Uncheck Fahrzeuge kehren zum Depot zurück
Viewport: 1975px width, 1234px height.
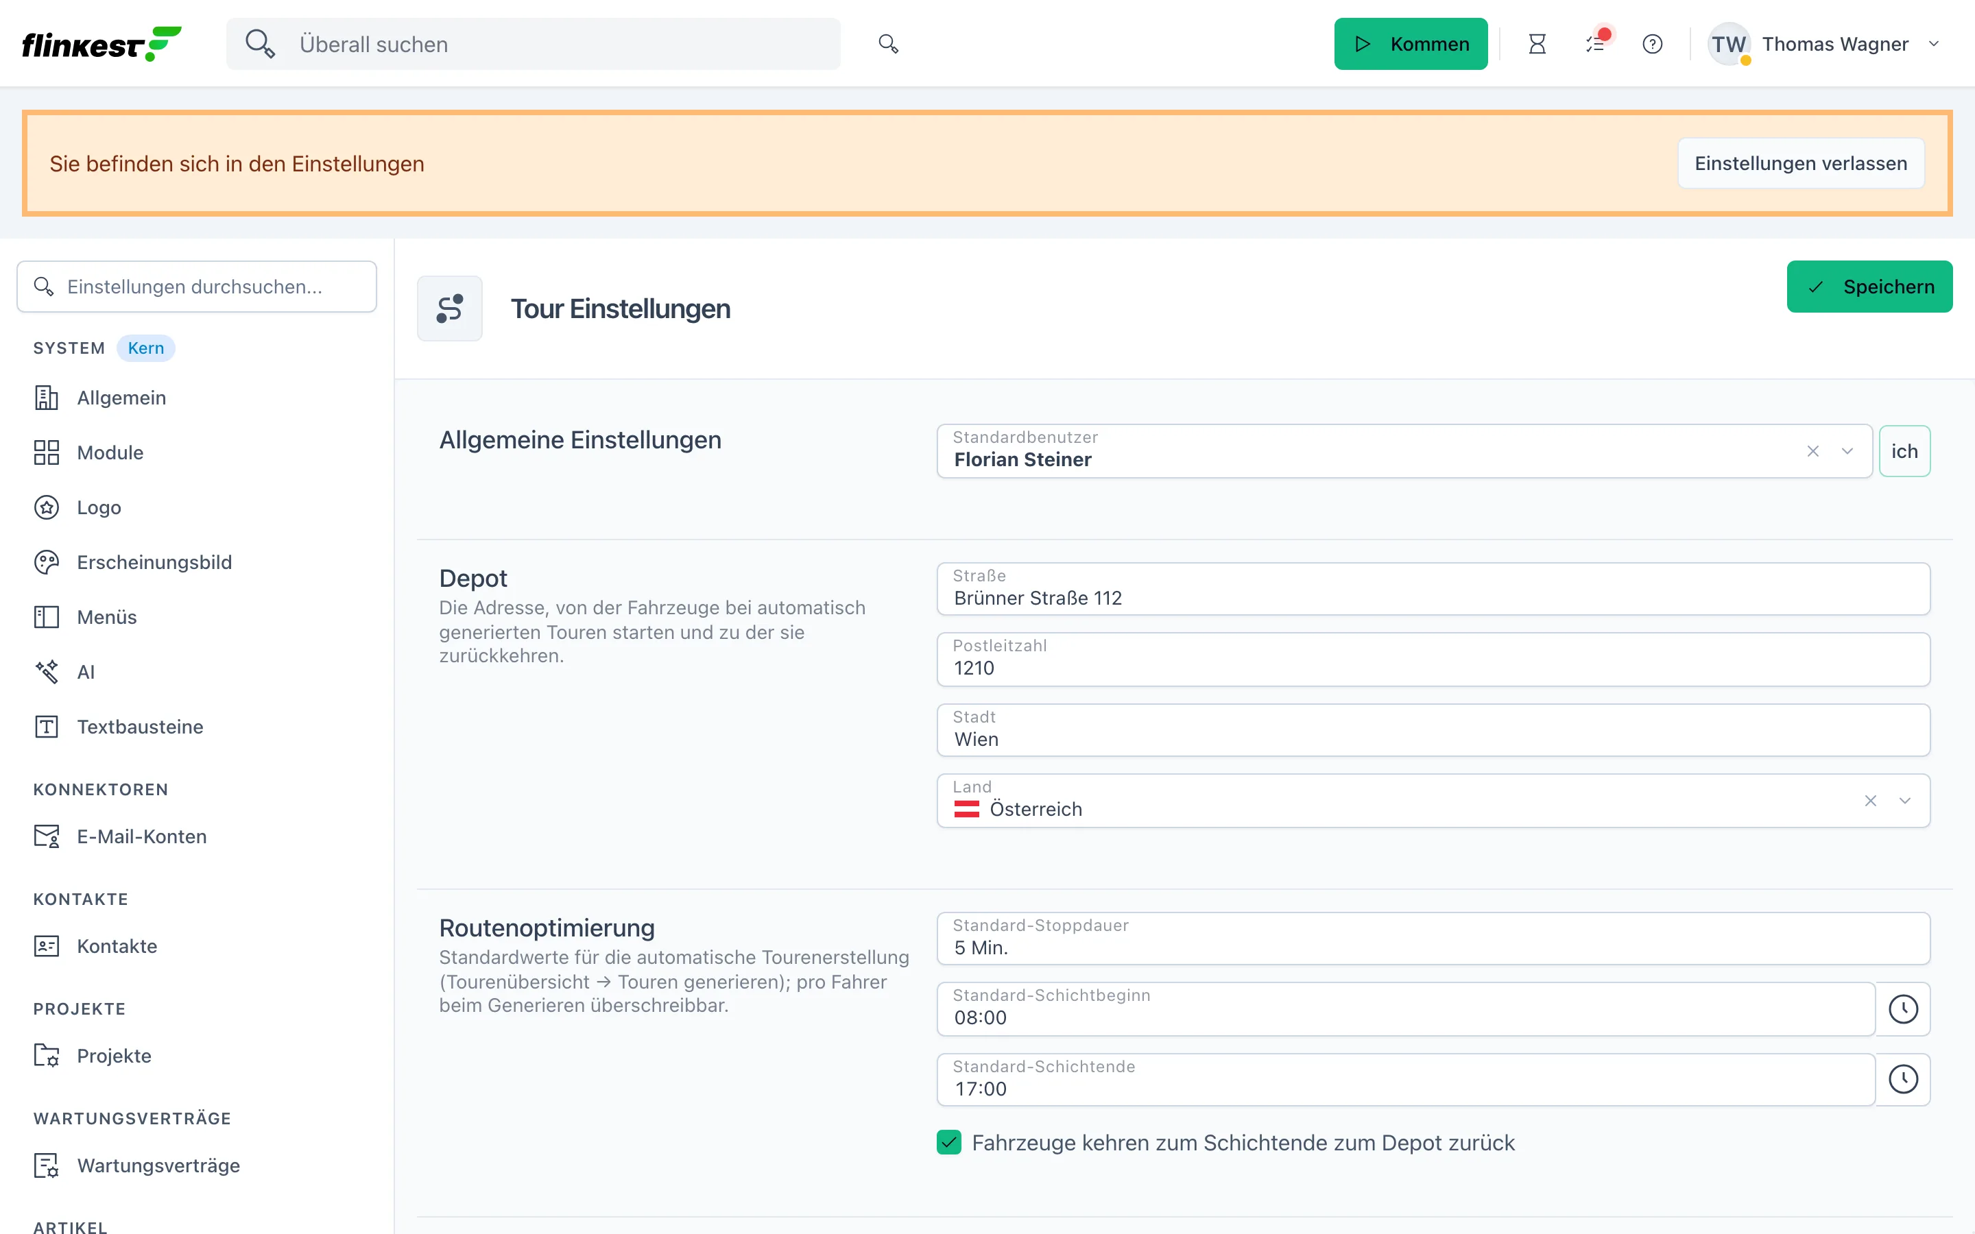949,1143
